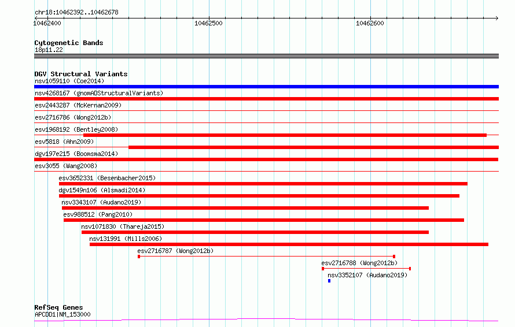Click the nsv3352107 (Audano2019) label
Screen dimensions: 515x327
point(367,275)
